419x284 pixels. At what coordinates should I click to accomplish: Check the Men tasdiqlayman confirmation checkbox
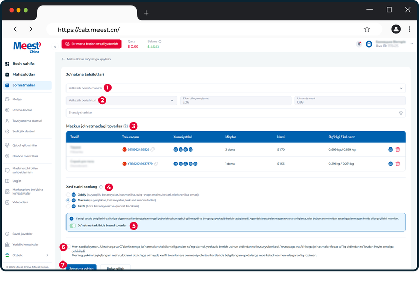69,247
